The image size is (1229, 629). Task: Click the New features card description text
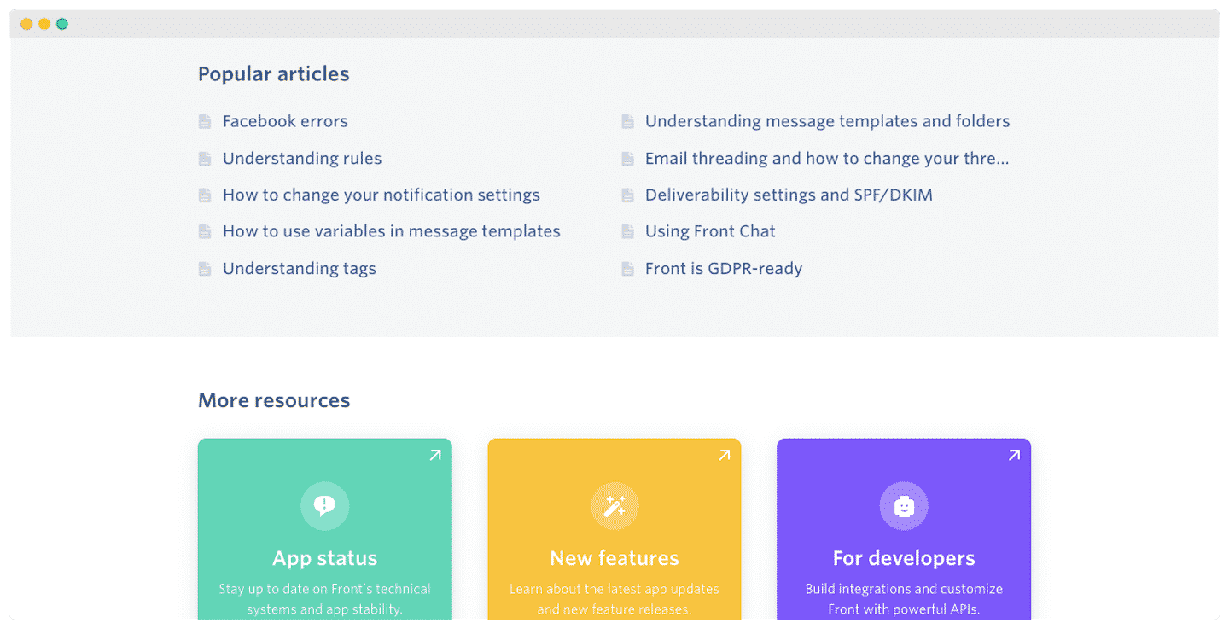(x=614, y=599)
